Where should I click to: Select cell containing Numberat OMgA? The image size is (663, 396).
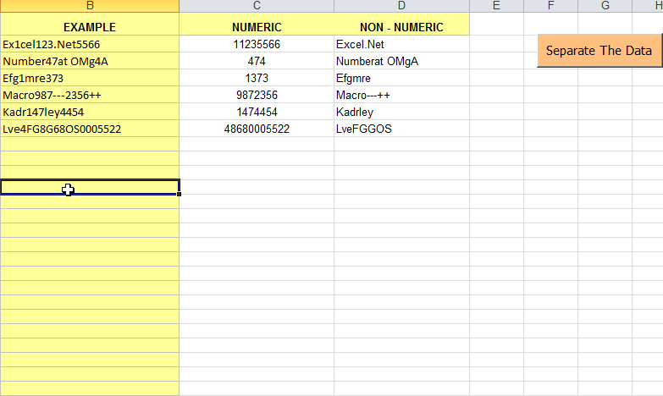coord(401,61)
